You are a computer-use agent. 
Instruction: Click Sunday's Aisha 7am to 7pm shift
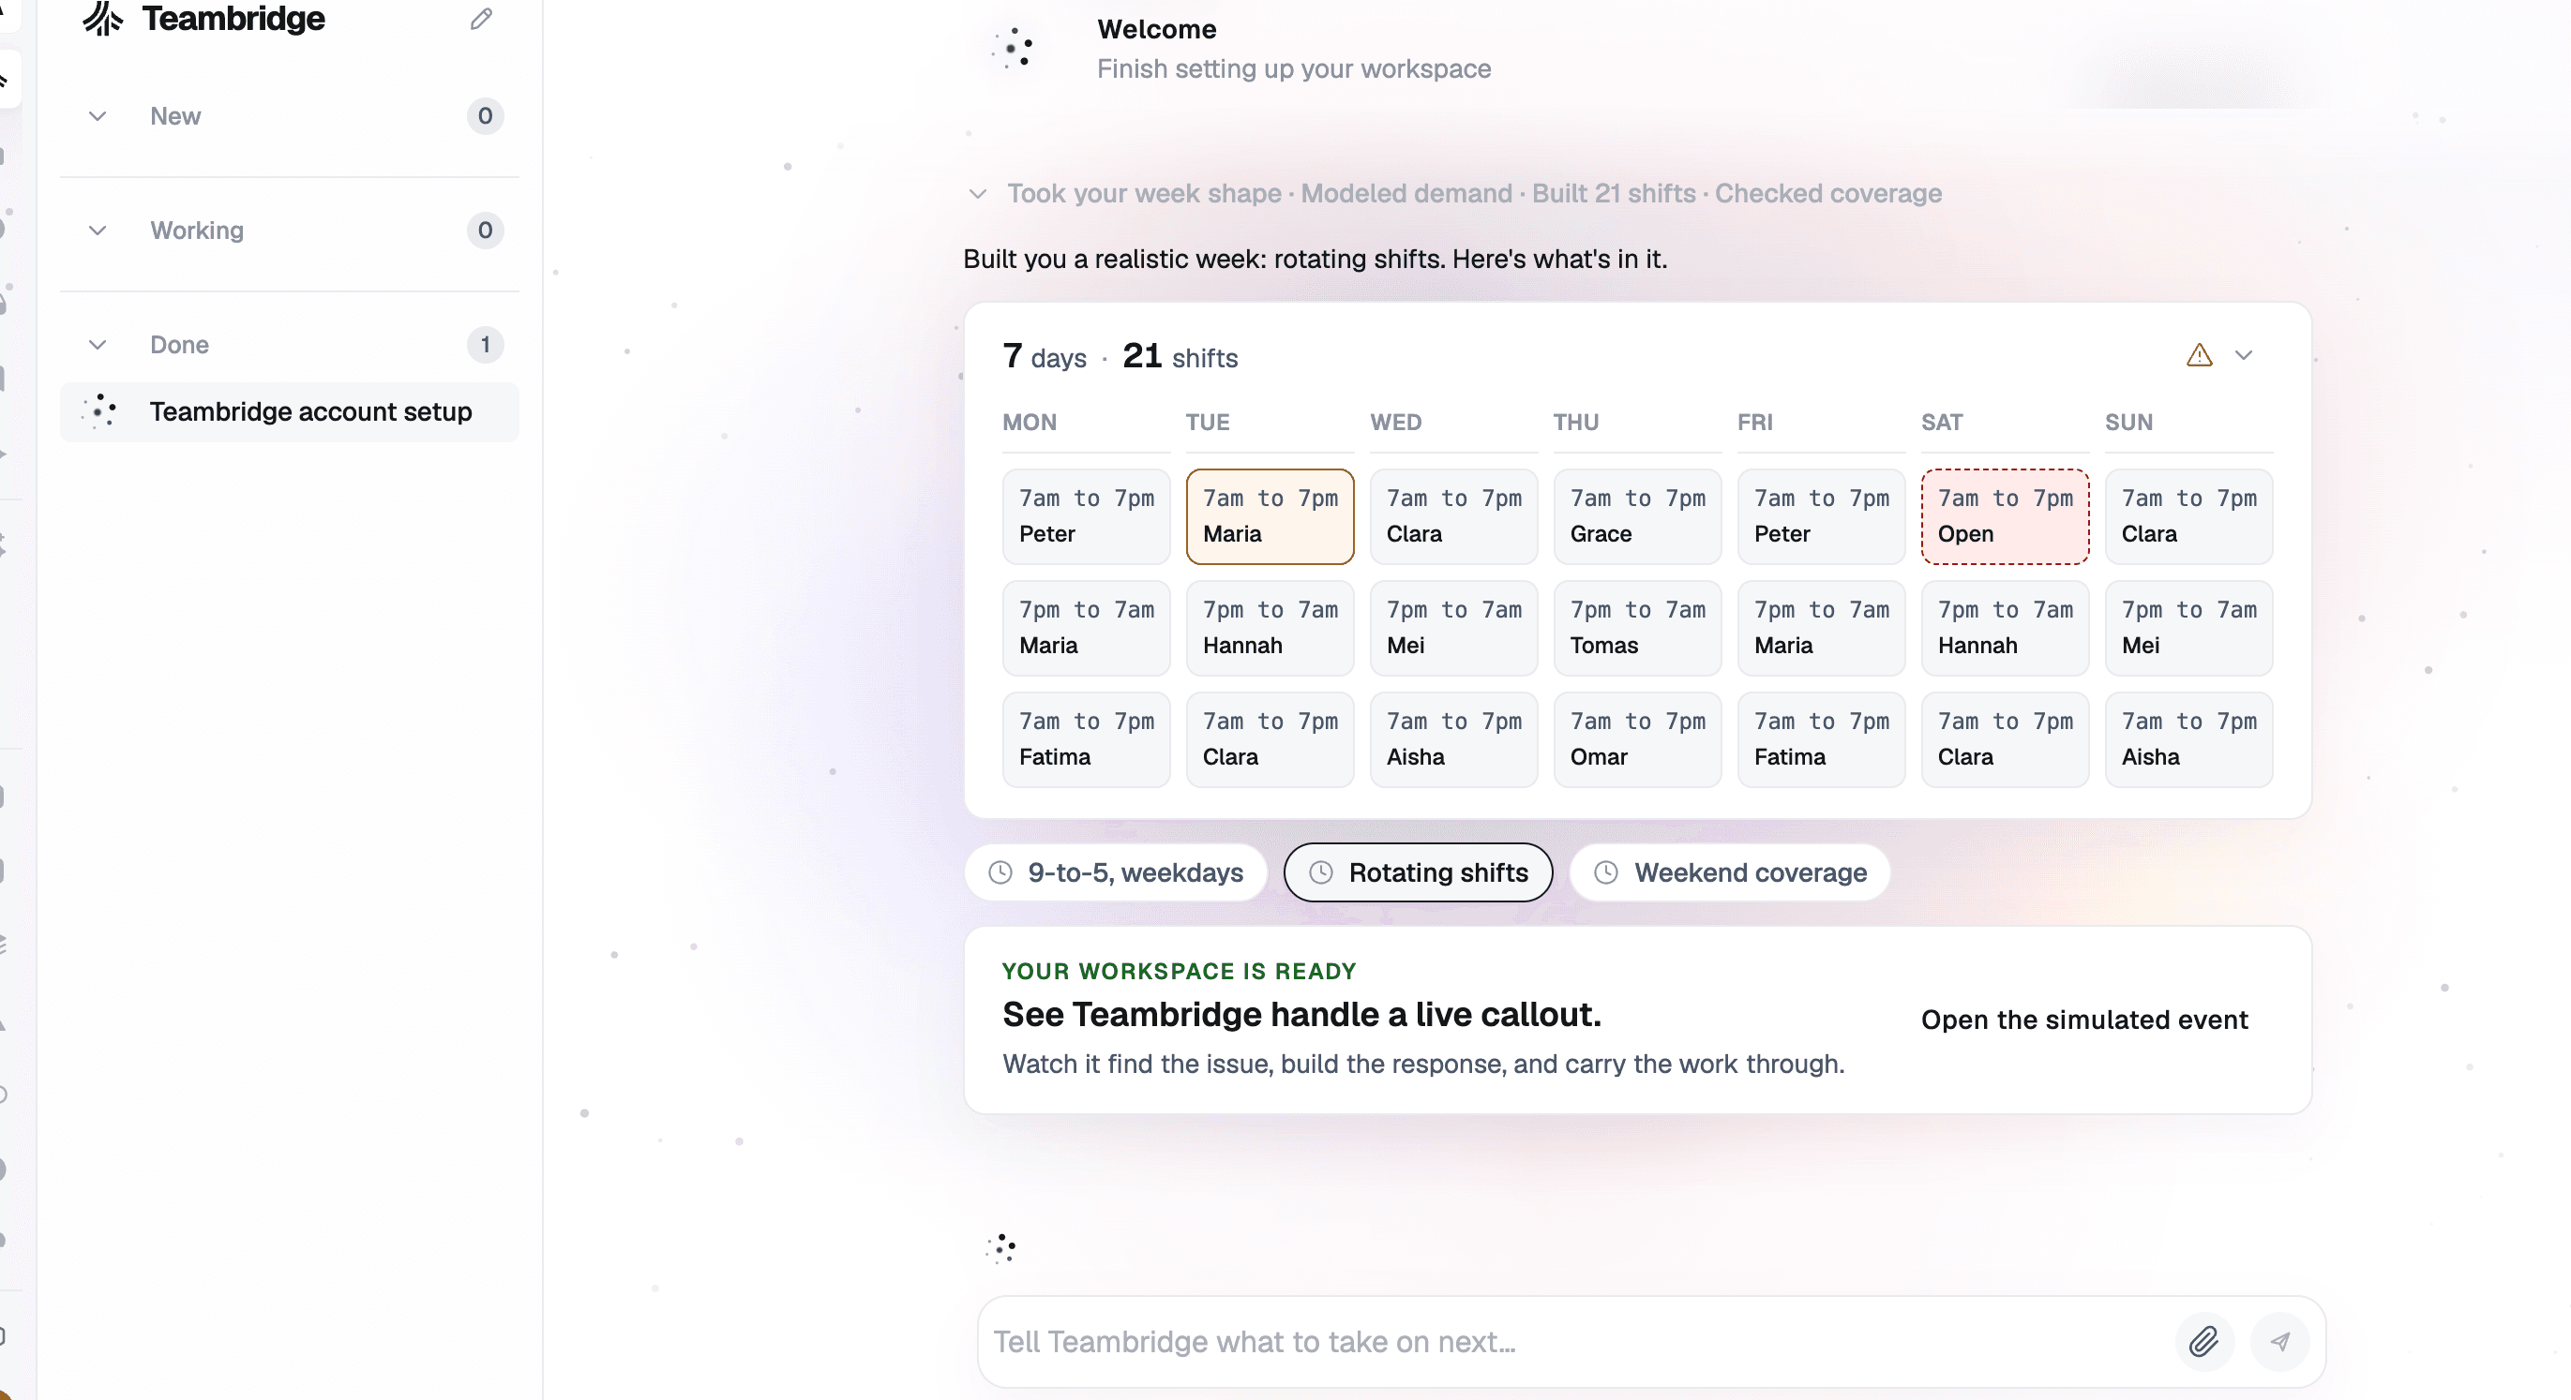[x=2188, y=740]
